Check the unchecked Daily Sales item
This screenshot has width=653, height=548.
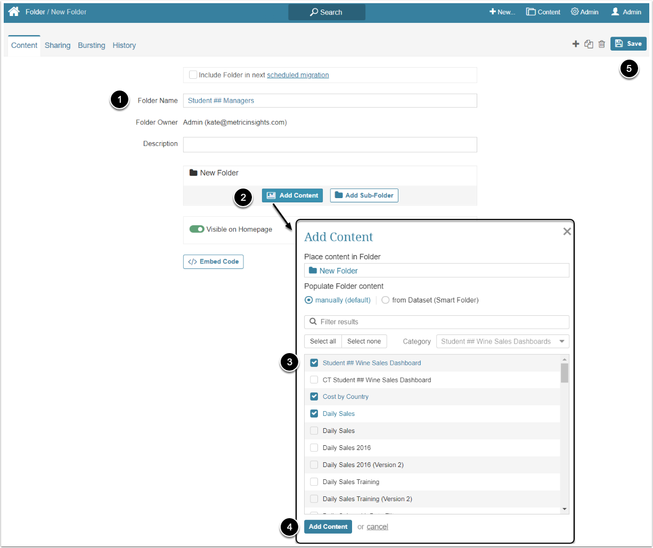(314, 431)
